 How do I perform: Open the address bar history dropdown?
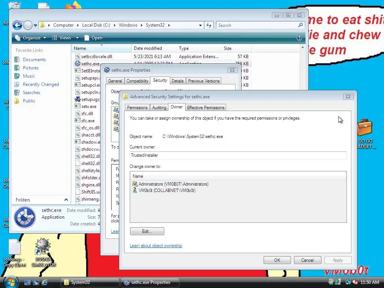(x=200, y=25)
